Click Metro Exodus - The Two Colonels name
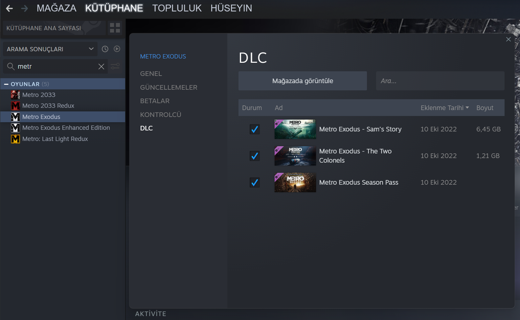Screen dimensions: 520x320 pyautogui.click(x=355, y=156)
